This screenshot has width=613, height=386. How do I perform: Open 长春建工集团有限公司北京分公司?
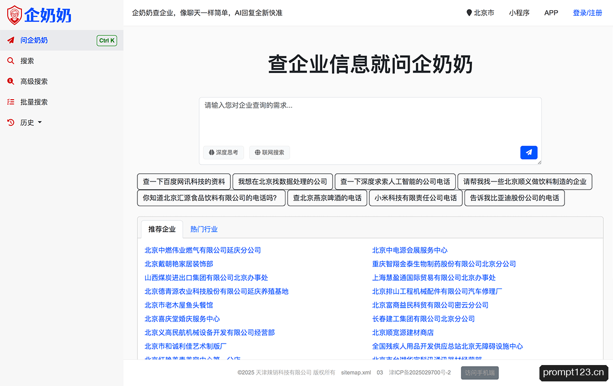pyautogui.click(x=423, y=319)
